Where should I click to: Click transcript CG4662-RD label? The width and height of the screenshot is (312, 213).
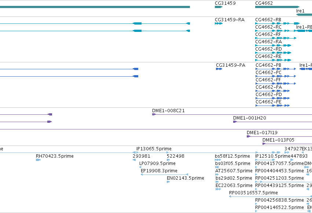pos(268,49)
